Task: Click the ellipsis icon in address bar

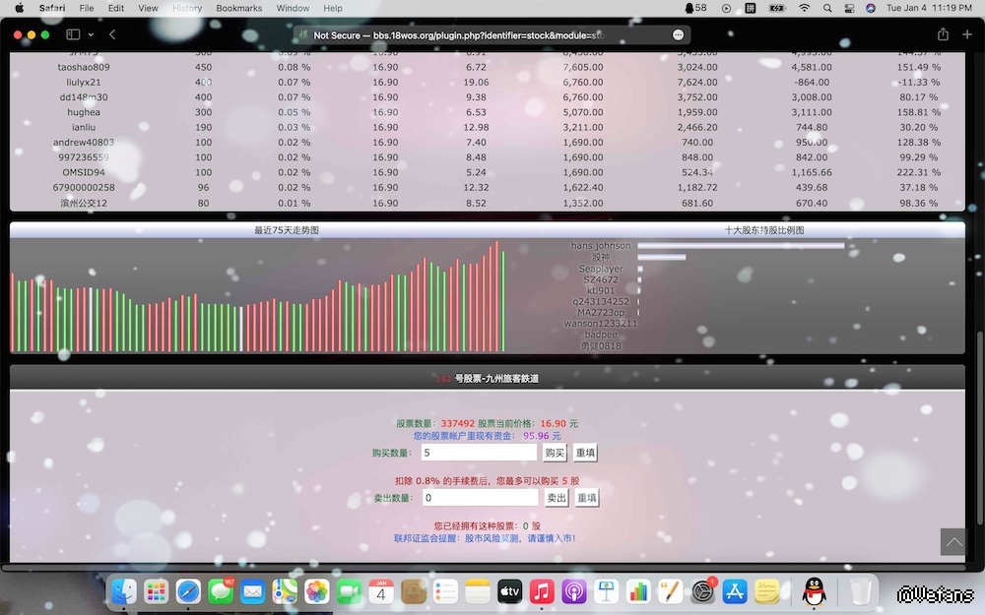Action: pos(678,34)
